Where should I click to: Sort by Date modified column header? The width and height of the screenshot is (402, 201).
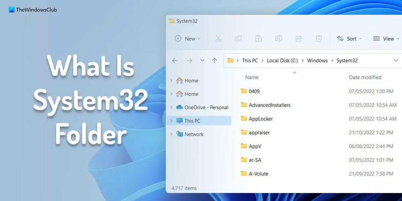coord(365,77)
